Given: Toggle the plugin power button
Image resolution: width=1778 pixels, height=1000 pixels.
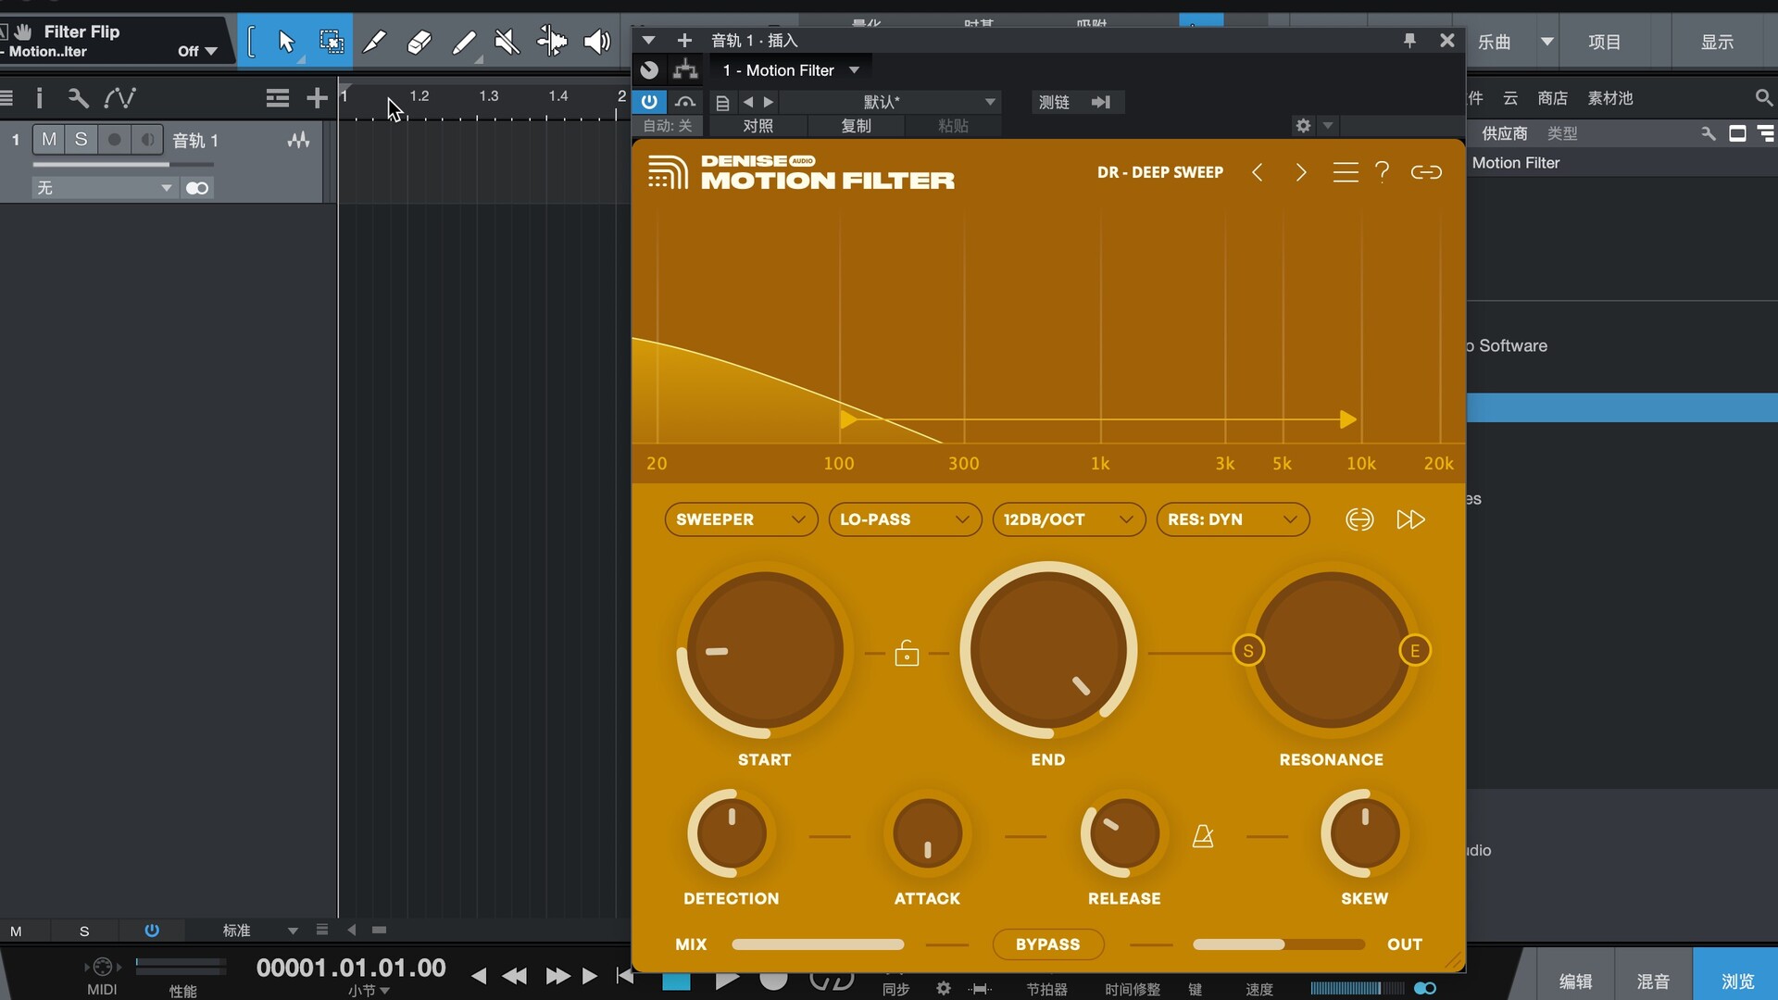Looking at the screenshot, I should tap(649, 102).
